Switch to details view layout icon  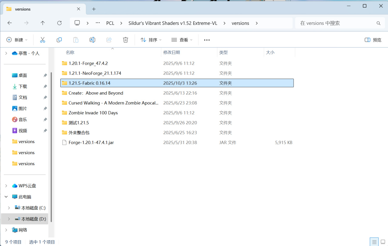[x=374, y=242]
